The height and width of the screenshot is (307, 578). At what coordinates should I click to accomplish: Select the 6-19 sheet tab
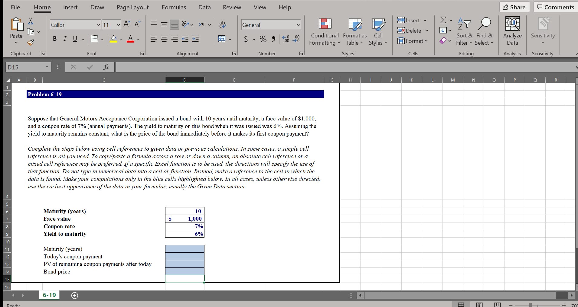pos(49,295)
